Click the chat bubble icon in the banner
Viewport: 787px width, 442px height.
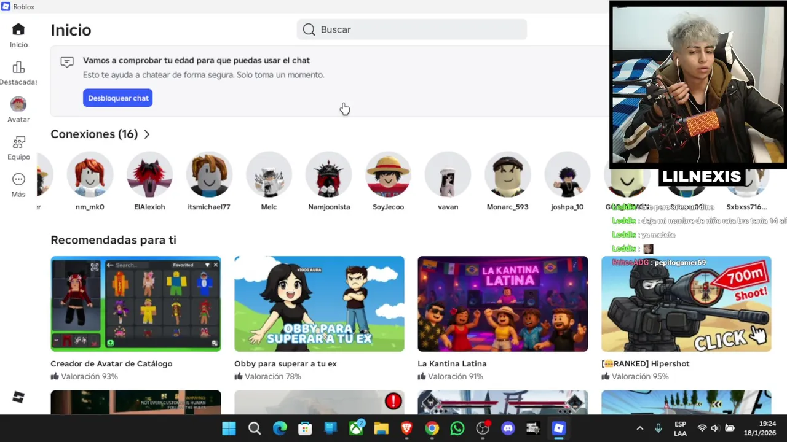click(x=67, y=62)
